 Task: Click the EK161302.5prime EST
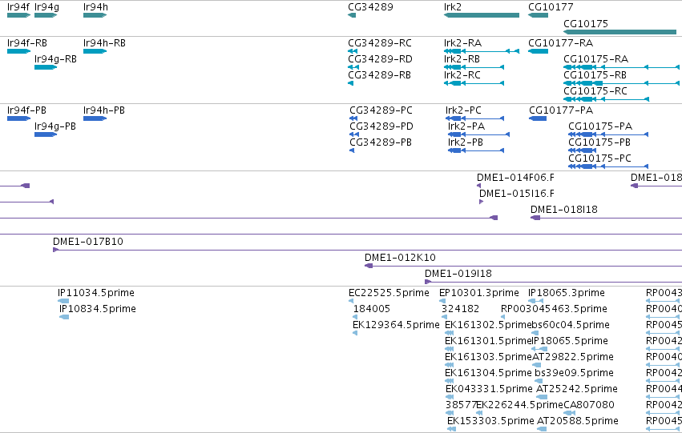pos(450,333)
